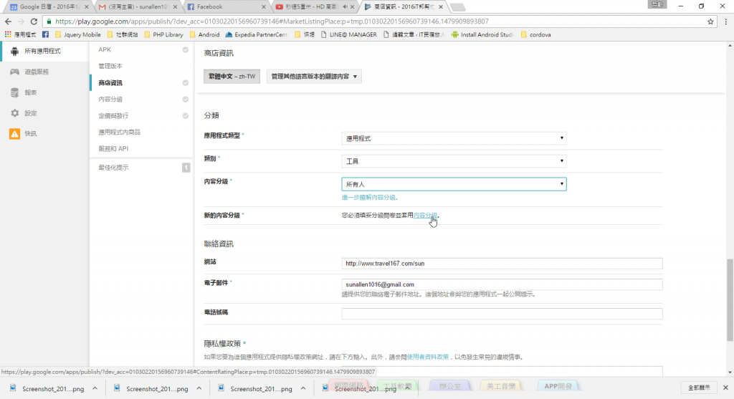The height and width of the screenshot is (399, 734).
Task: Open Facebook bookmark icon in bookmarks bar
Action: [45, 34]
